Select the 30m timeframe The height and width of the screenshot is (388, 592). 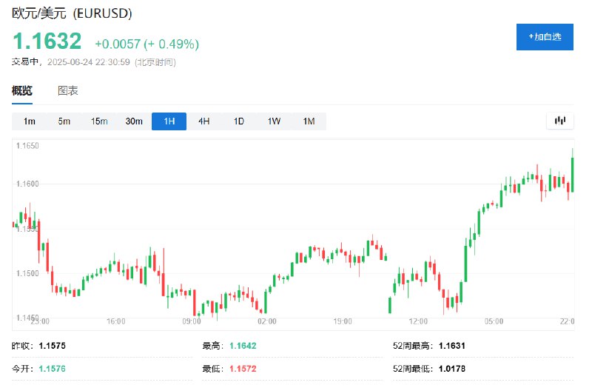[134, 121]
